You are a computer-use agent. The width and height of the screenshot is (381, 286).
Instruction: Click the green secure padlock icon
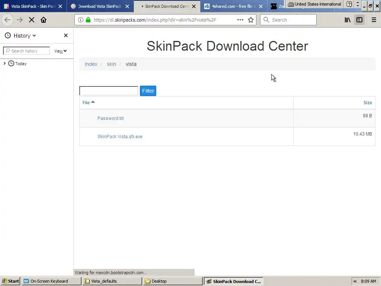point(88,20)
